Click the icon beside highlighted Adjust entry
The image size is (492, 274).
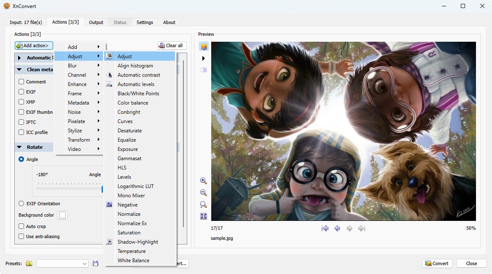point(109,56)
